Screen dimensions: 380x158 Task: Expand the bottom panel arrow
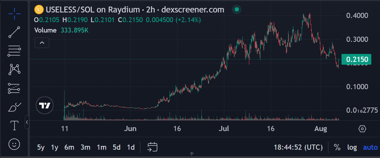click(191, 154)
